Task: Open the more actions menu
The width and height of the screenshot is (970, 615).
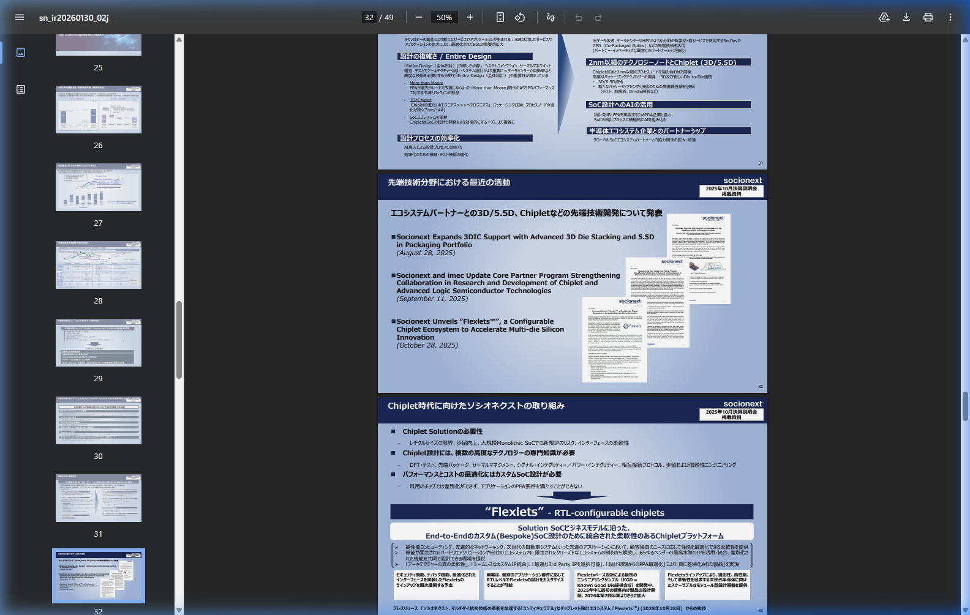Action: click(x=950, y=17)
